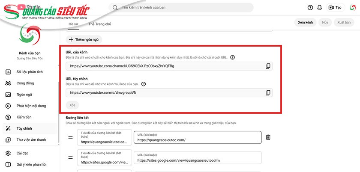Copy the custom URL

[x=268, y=92]
